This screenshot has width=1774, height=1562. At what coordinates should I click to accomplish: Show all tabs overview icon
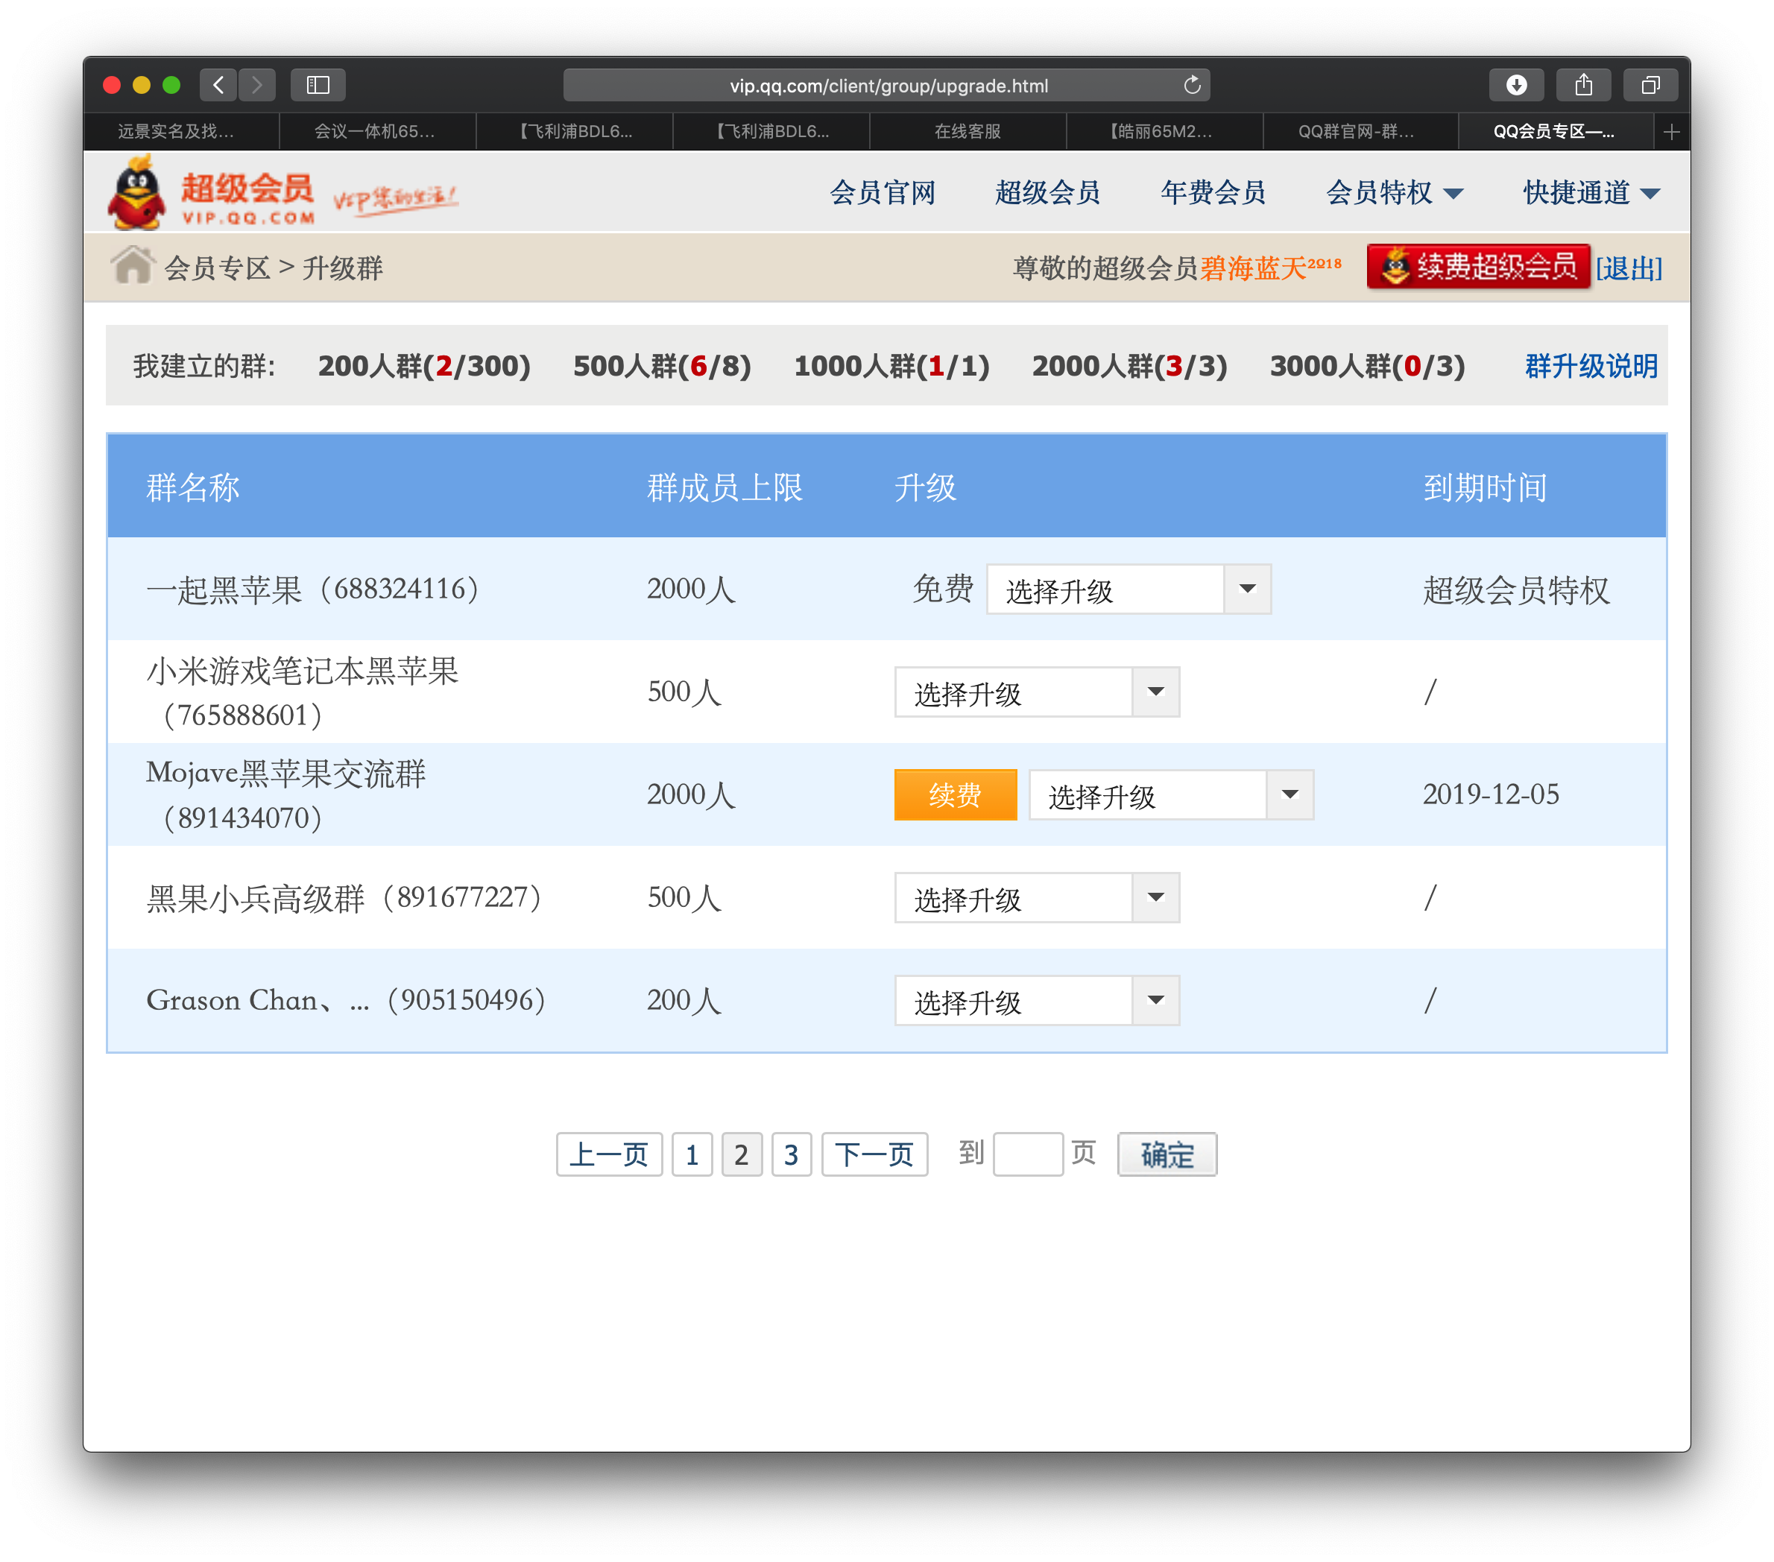tap(1650, 84)
